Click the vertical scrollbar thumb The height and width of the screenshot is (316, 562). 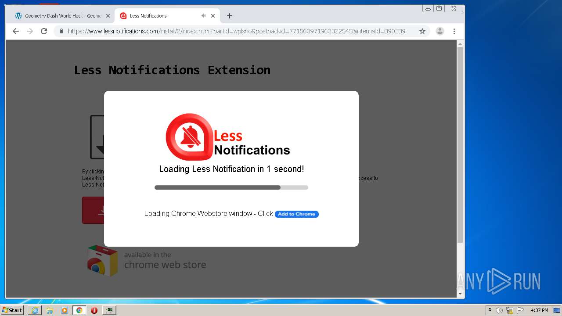click(x=460, y=145)
